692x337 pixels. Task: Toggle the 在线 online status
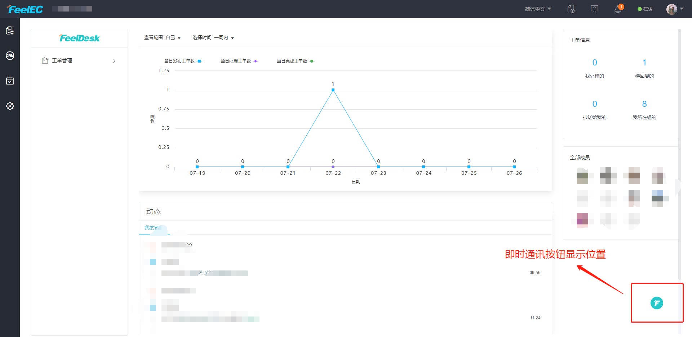coord(645,9)
